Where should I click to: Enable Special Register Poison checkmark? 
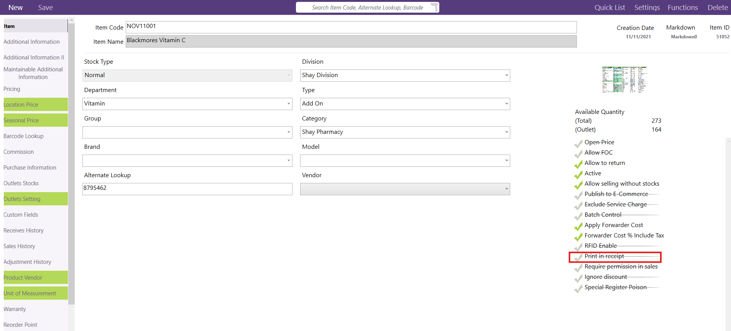578,288
